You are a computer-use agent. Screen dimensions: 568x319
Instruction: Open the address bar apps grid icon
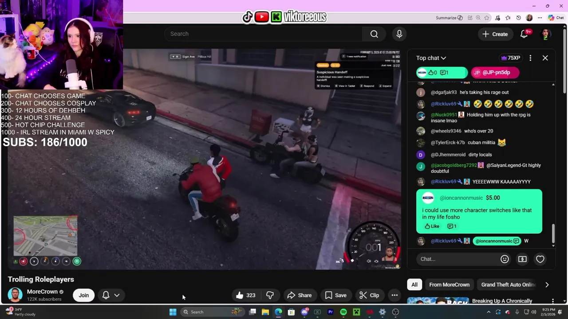coord(470,18)
